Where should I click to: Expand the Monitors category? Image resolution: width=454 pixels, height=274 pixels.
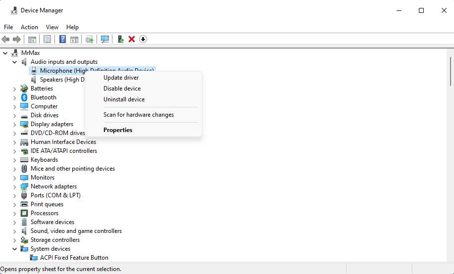click(x=14, y=178)
